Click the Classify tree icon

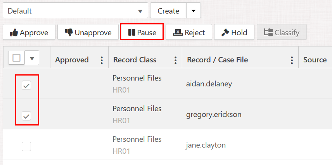(268, 33)
